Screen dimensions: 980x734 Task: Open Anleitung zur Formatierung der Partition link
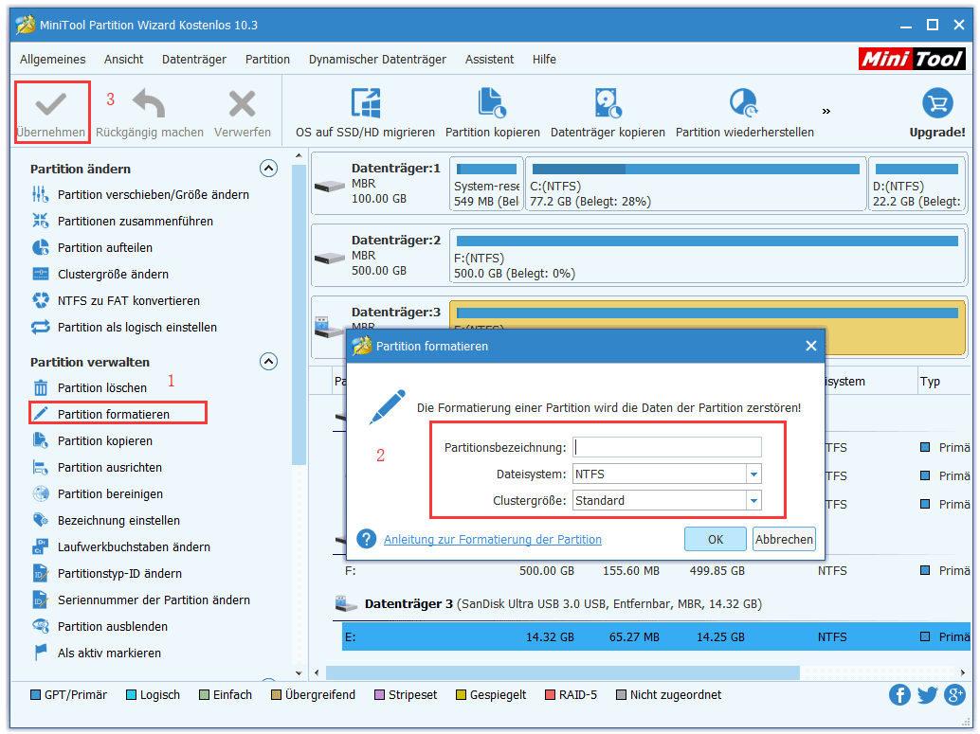(493, 539)
